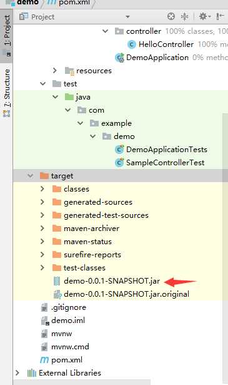The height and width of the screenshot is (385, 228).
Task: Open DemoApplicationTests
Action: (167, 150)
